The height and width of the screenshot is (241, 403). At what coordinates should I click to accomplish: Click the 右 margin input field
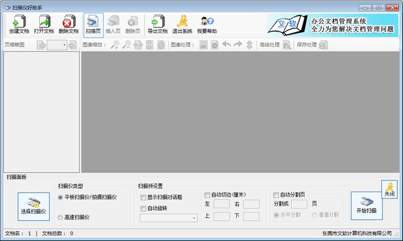[x=251, y=204]
